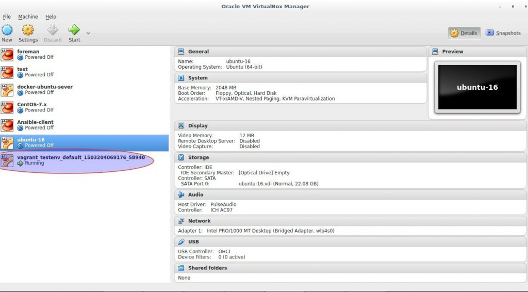Click the greyed-out Discard arrow icon
Image resolution: width=528 pixels, height=292 pixels.
(53, 30)
